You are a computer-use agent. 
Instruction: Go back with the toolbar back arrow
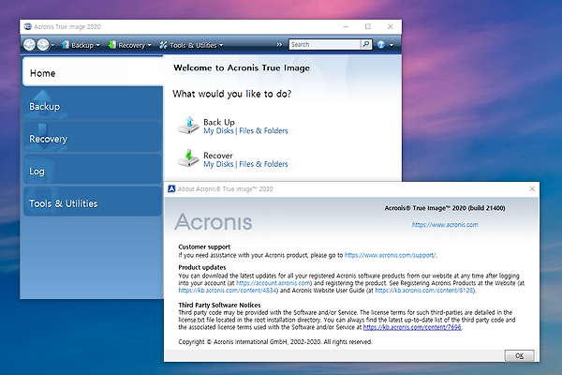click(x=29, y=45)
